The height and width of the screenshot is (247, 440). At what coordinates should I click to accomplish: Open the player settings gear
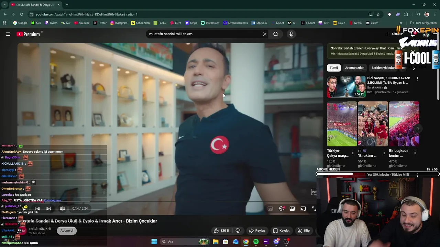pos(281,209)
